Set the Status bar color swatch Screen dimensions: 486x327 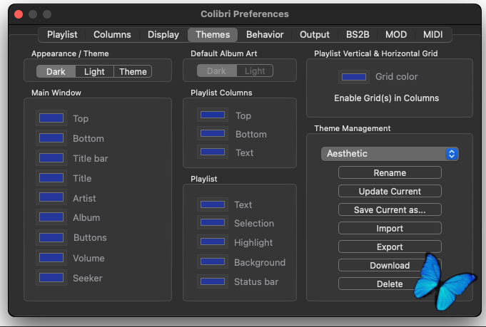213,281
